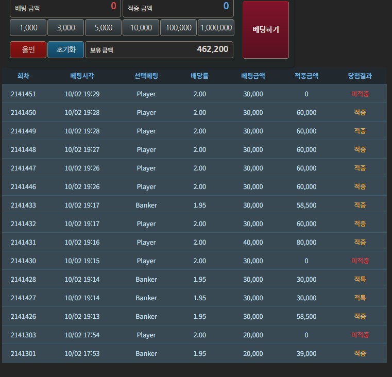Click the 39,000 winning amount cell
392x377 pixels.
pyautogui.click(x=306, y=353)
